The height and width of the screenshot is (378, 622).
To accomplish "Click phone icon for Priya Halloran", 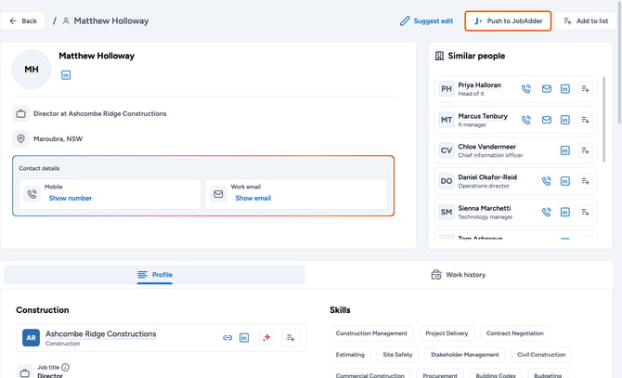I will click(x=526, y=89).
